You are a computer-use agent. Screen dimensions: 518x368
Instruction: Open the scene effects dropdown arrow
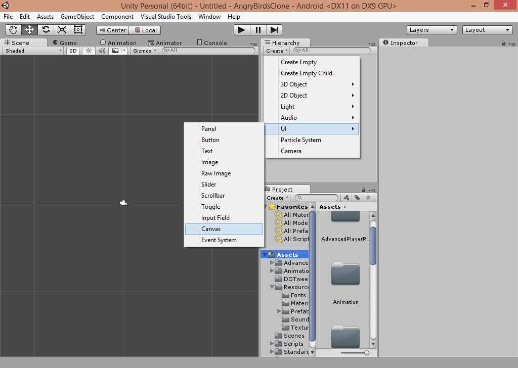click(x=124, y=51)
